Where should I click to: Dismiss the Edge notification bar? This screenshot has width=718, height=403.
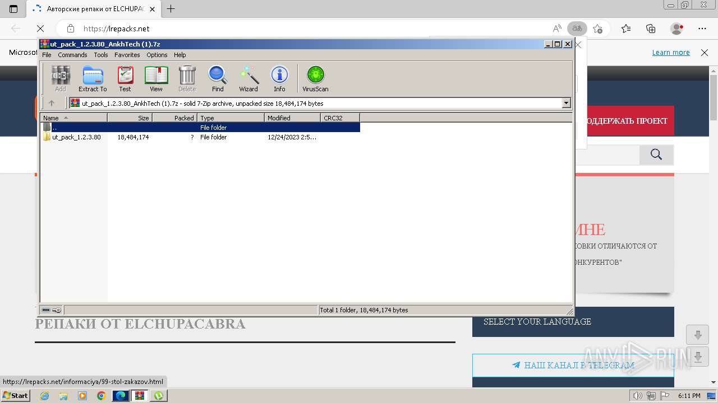point(705,53)
